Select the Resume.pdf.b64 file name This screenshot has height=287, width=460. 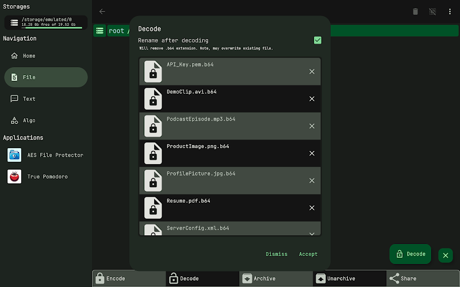point(189,200)
